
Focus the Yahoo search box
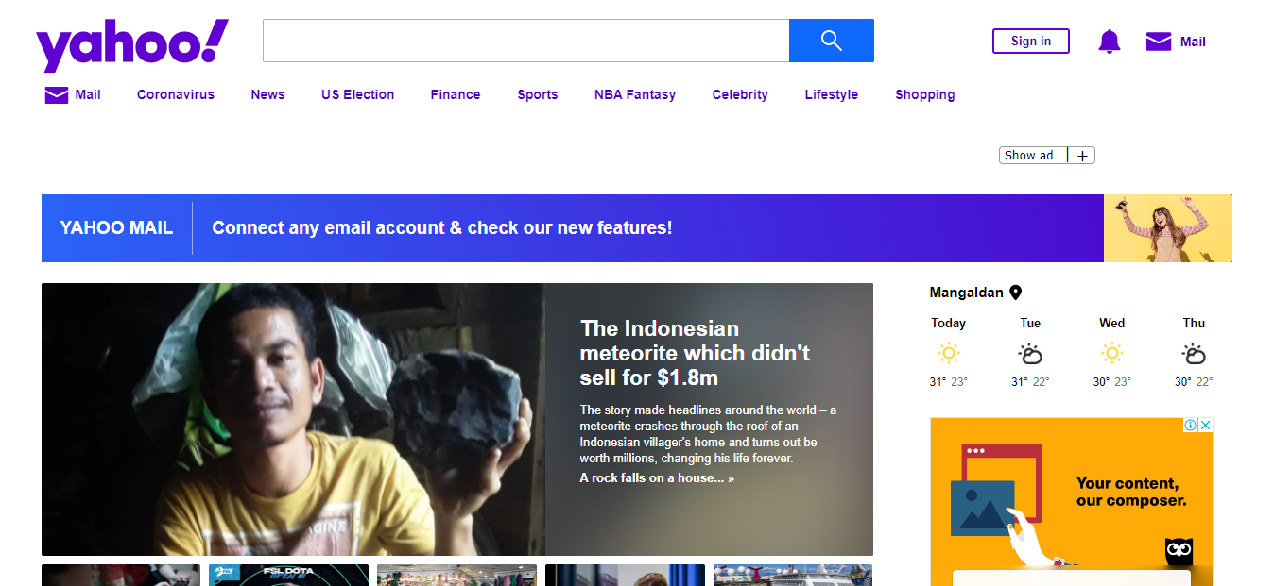[525, 41]
